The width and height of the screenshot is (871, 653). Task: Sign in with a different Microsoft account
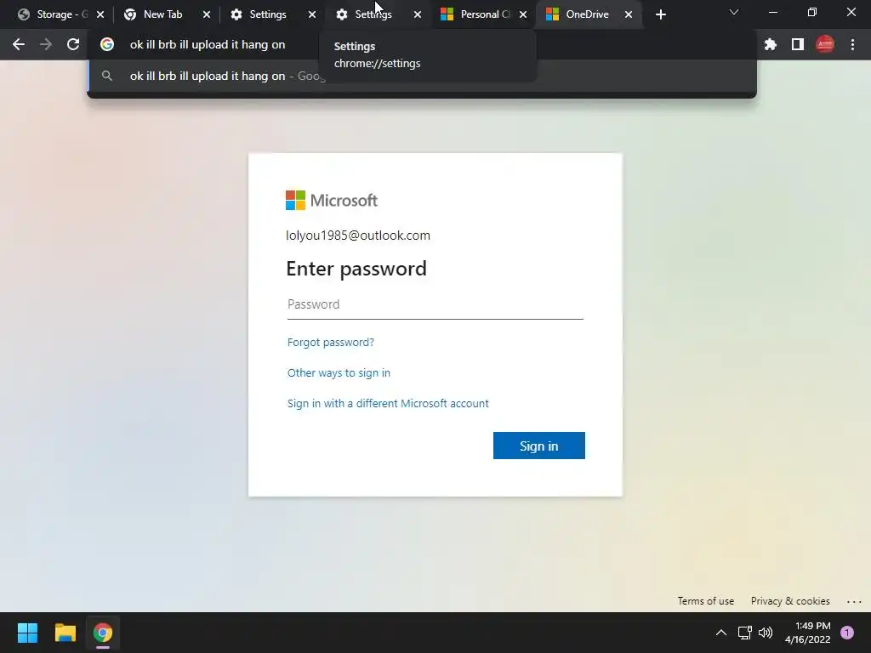coord(388,403)
